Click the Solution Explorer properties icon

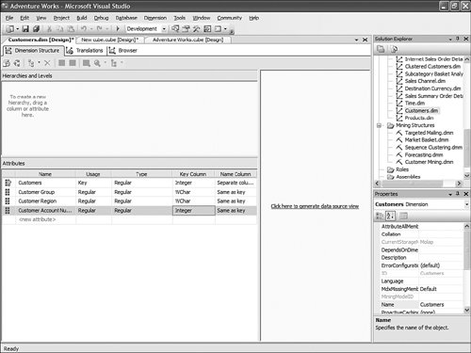[381, 49]
